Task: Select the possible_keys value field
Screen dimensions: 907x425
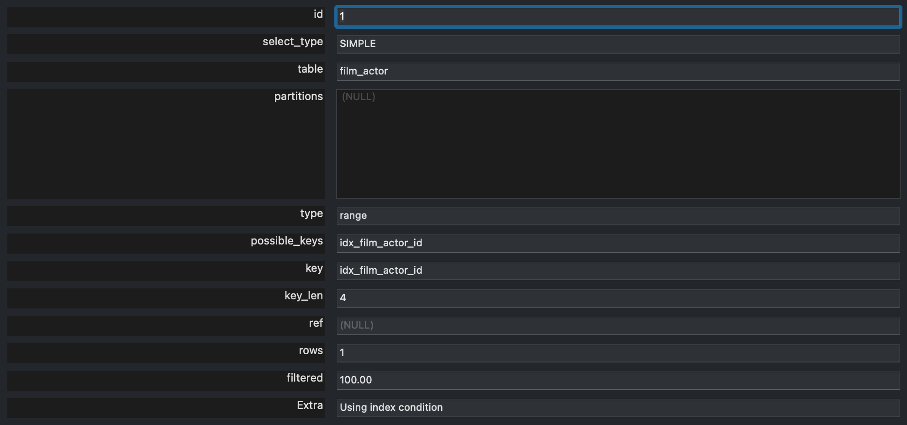Action: (617, 243)
